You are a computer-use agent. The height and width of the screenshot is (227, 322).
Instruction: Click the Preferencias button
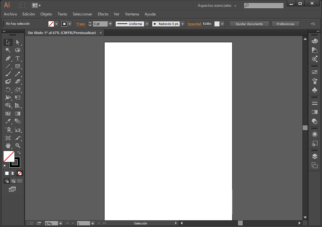285,24
